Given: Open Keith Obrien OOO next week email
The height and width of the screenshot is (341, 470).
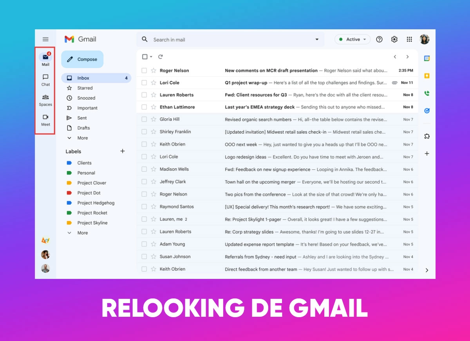Looking at the screenshot, I should point(277,145).
